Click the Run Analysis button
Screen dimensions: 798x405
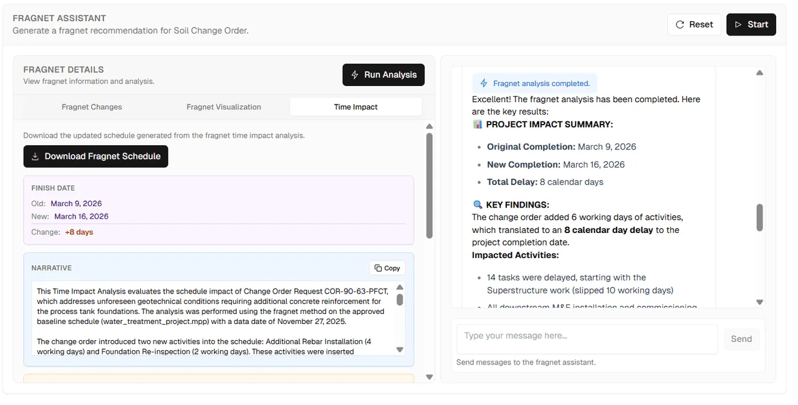[383, 75]
